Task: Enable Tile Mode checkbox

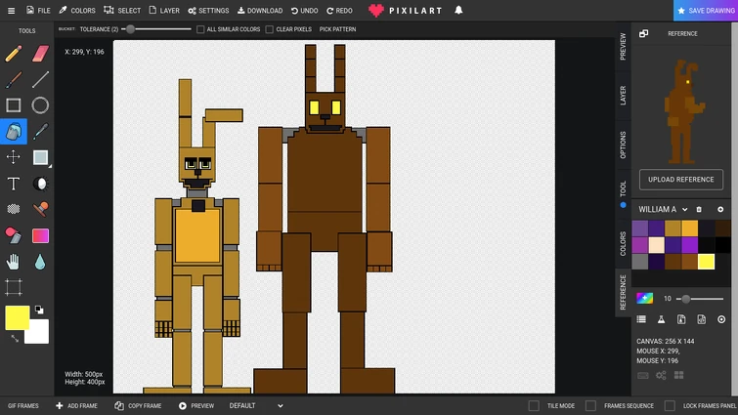Action: pyautogui.click(x=534, y=405)
